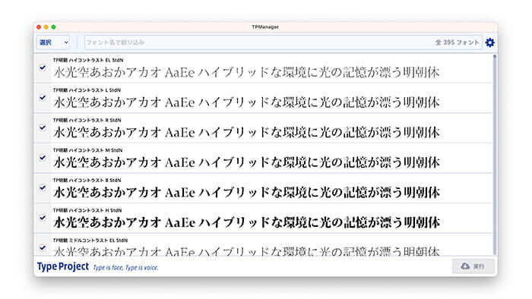This screenshot has width=532, height=299.
Task: Click the font list vertical scrollbar
Action: (x=495, y=154)
